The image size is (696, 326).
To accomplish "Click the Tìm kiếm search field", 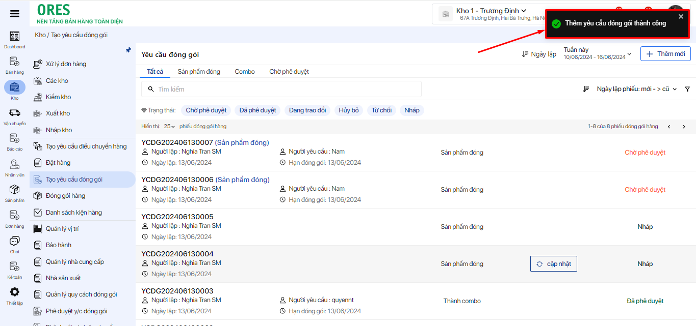I will 286,89.
